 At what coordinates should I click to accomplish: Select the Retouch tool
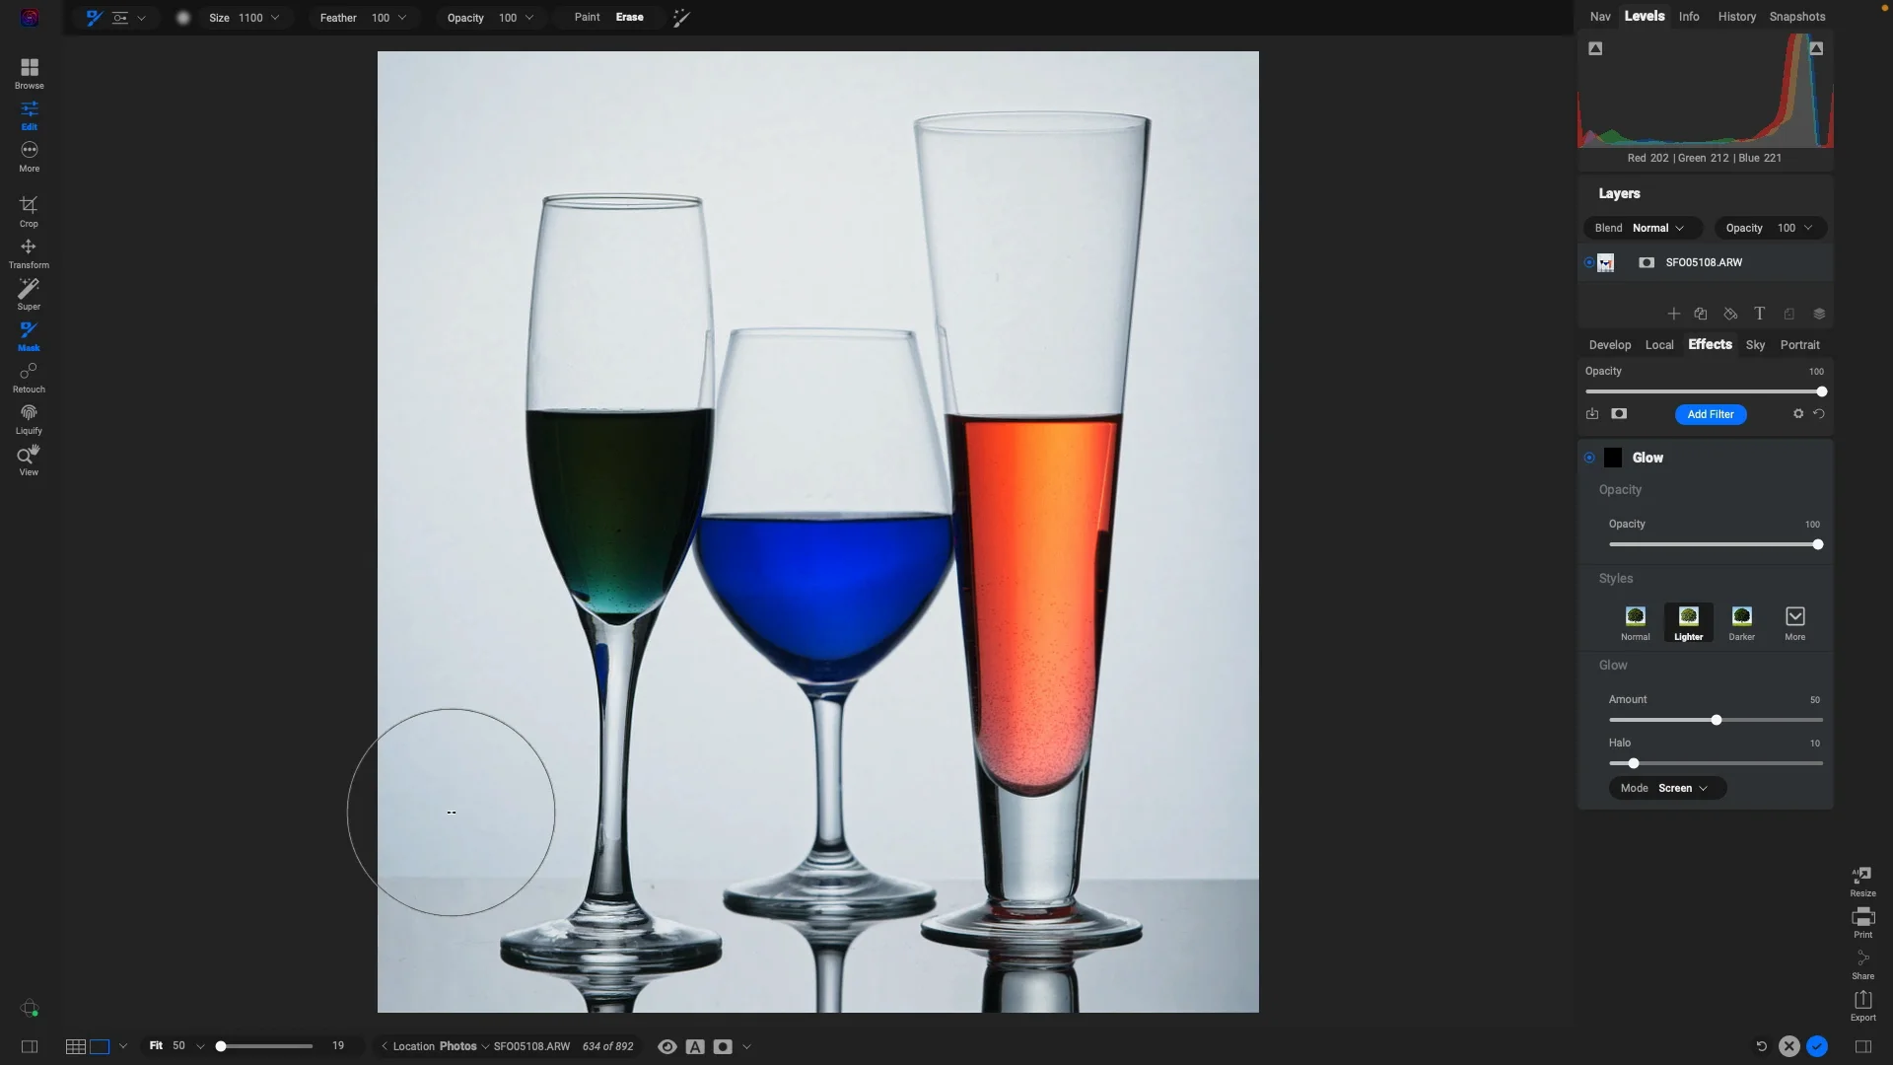29,378
